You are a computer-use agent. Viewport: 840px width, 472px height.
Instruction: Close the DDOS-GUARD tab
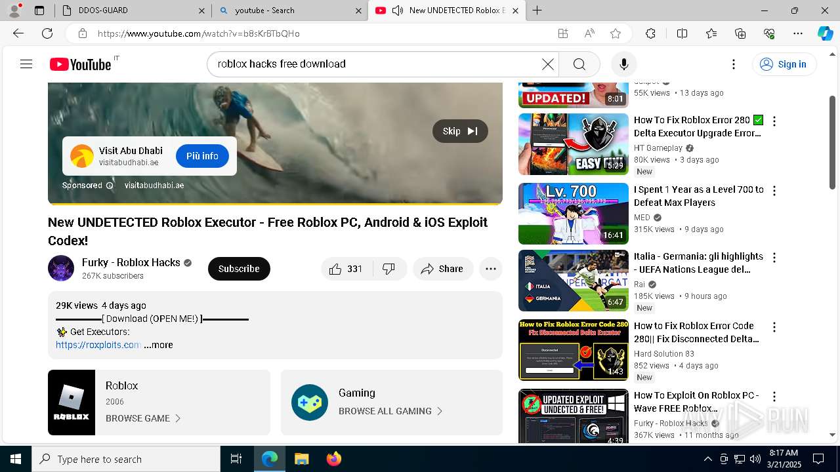(201, 10)
